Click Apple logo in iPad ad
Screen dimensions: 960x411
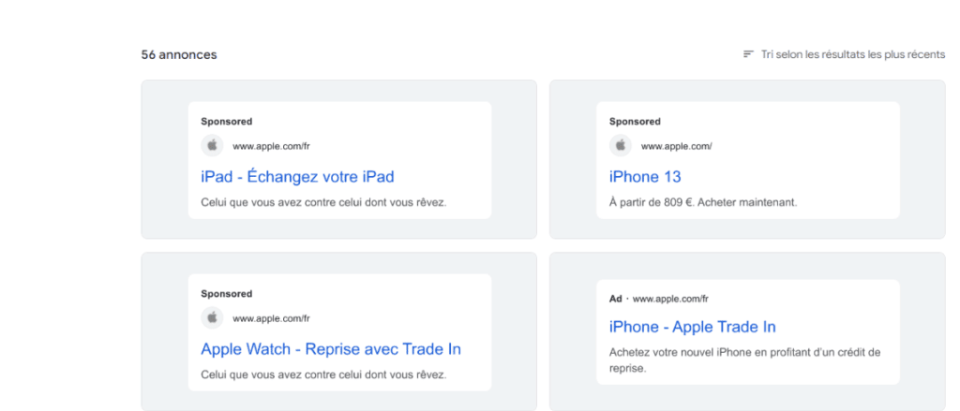[213, 145]
